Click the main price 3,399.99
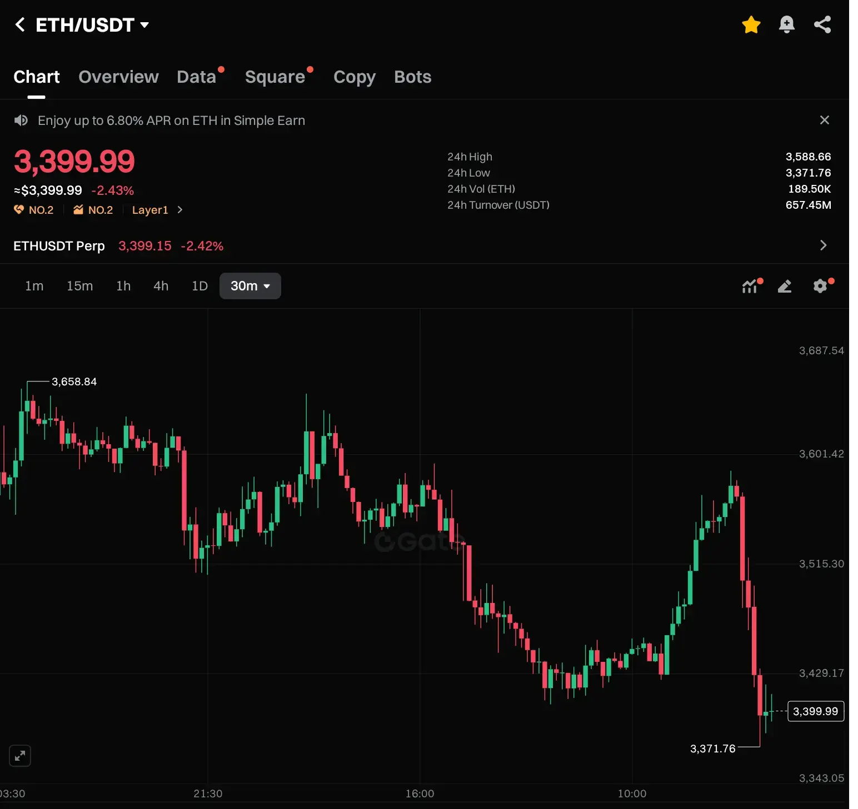The width and height of the screenshot is (858, 809). click(x=74, y=162)
